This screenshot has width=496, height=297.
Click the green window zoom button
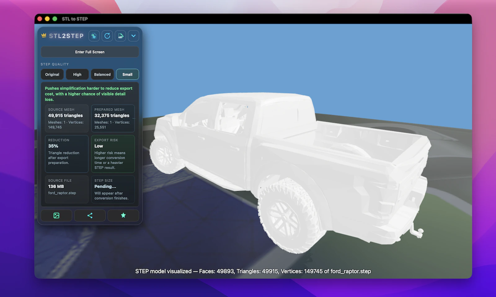coord(55,19)
